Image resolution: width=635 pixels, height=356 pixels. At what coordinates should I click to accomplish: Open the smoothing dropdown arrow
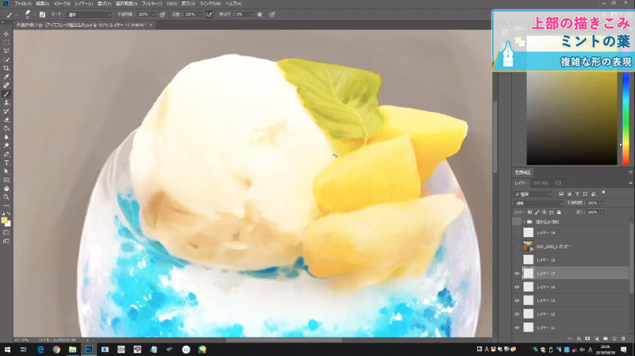252,14
